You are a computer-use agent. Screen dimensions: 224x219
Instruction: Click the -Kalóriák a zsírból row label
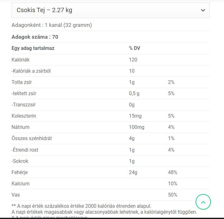(31, 71)
